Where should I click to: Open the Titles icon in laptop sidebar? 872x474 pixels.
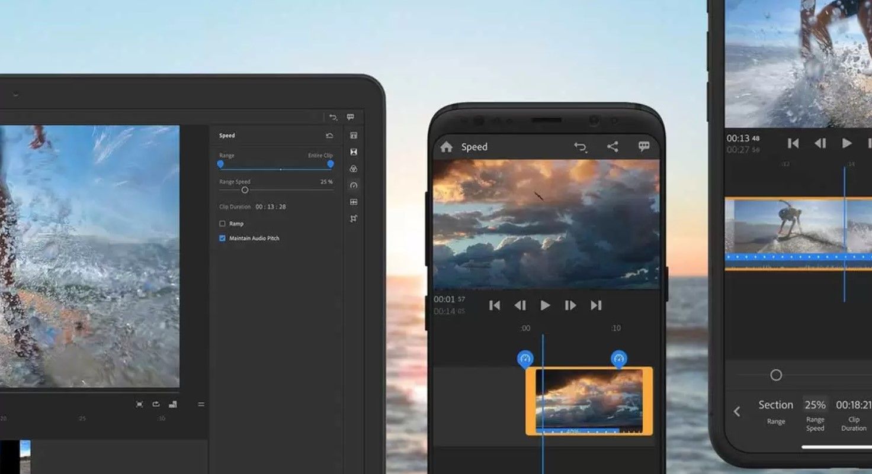click(x=354, y=136)
